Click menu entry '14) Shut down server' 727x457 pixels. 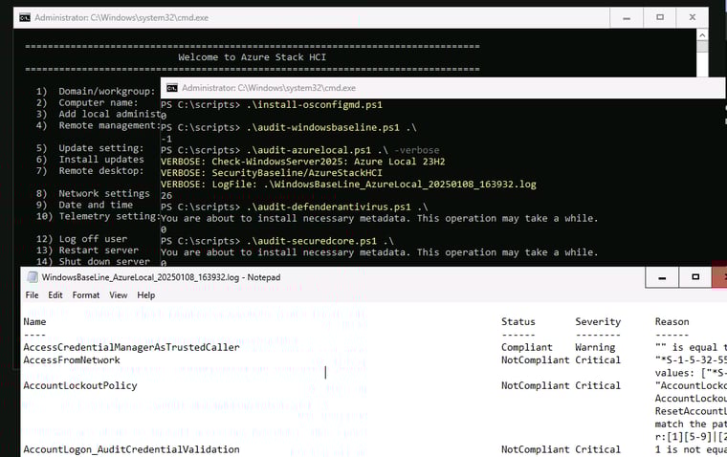click(93, 261)
